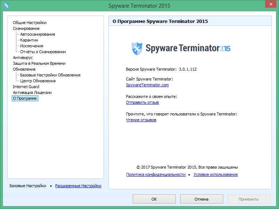Open Базовые Настройки Обновления
This screenshot has height=209, width=279.
pyautogui.click(x=50, y=75)
